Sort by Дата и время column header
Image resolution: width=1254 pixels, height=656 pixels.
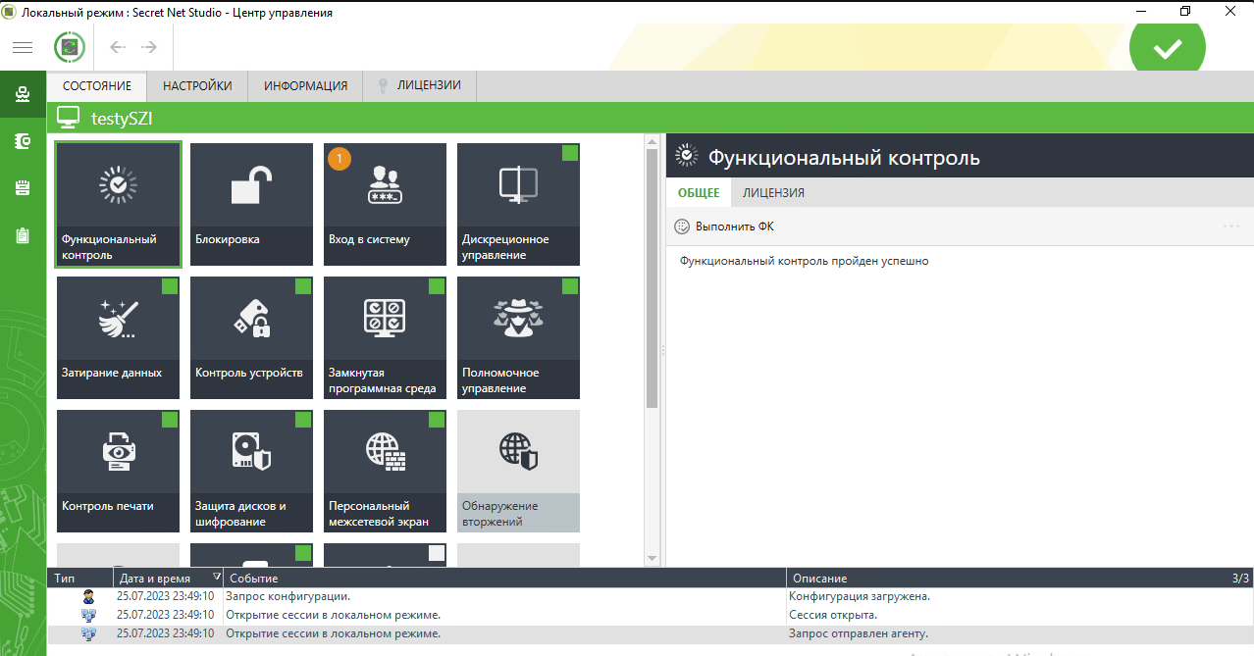168,579
